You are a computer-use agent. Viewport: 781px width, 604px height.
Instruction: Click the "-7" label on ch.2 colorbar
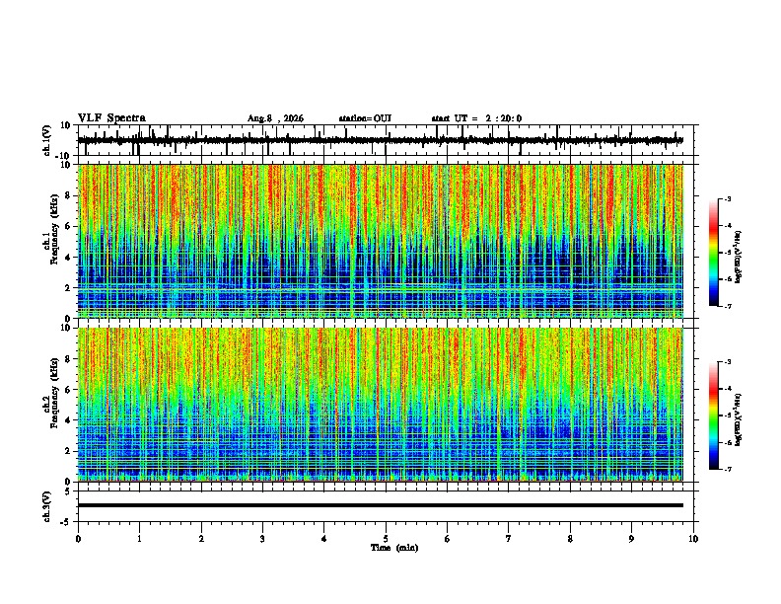coord(727,469)
